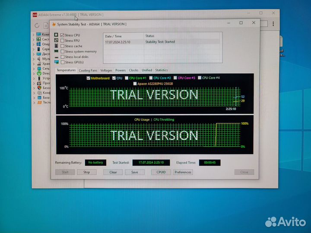Click the security shield icon in sidebar
Image resolution: width=311 pixels, height=233 pixels.
coord(39,88)
